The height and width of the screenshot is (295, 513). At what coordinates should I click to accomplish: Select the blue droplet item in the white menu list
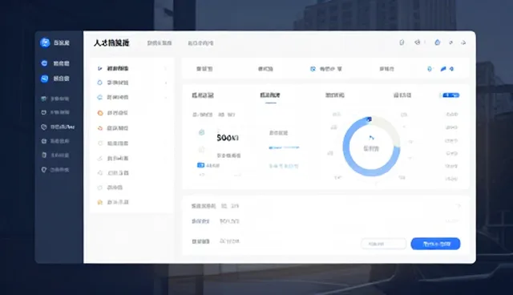pyautogui.click(x=113, y=83)
